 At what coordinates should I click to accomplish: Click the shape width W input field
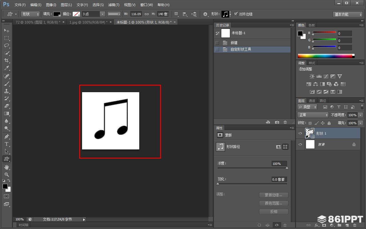coord(136,14)
